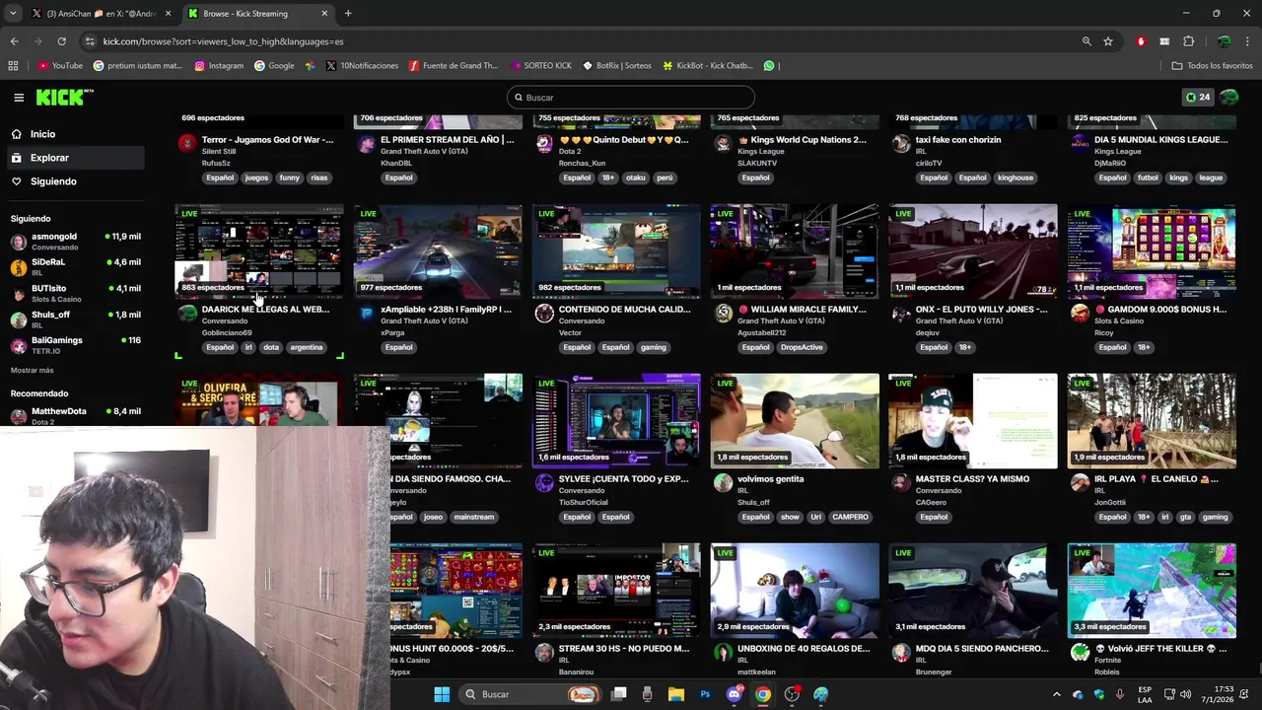Open the KICKs balance showing 24
Screen dimensions: 1262x710
(x=1198, y=98)
